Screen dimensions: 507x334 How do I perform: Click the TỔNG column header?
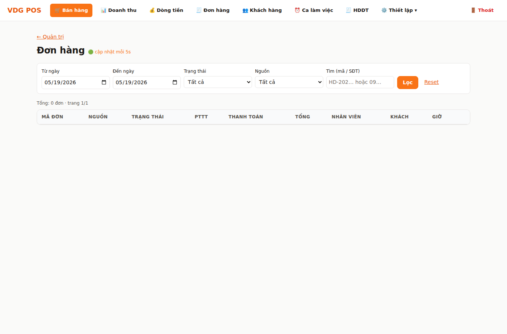[x=302, y=117]
